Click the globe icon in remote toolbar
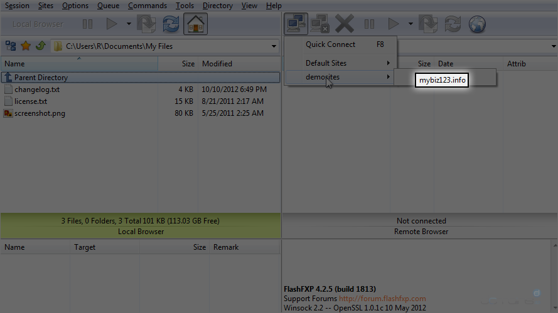This screenshot has width=558, height=313. (x=477, y=24)
